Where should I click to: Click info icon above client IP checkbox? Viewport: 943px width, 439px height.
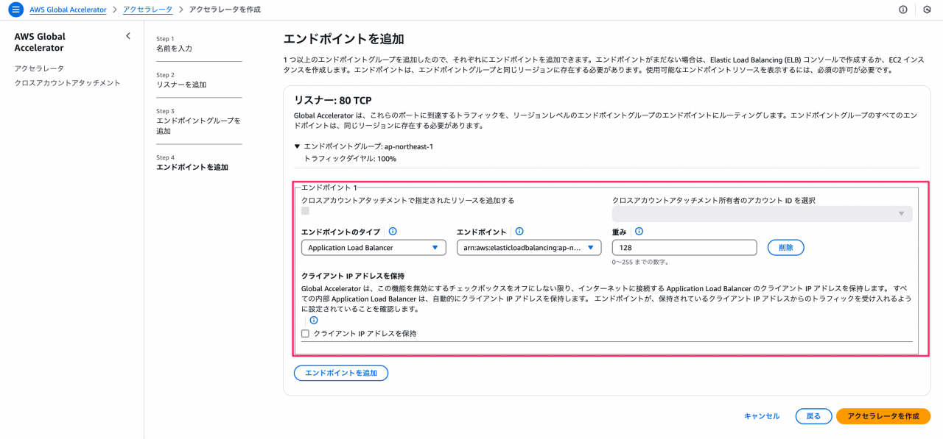point(314,321)
